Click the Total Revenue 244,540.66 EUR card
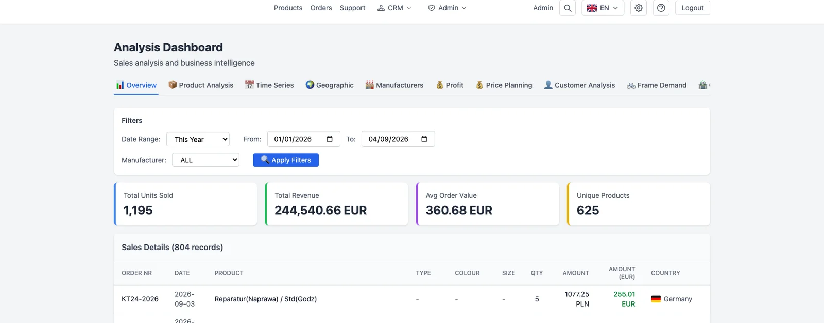The image size is (824, 323). click(x=336, y=204)
